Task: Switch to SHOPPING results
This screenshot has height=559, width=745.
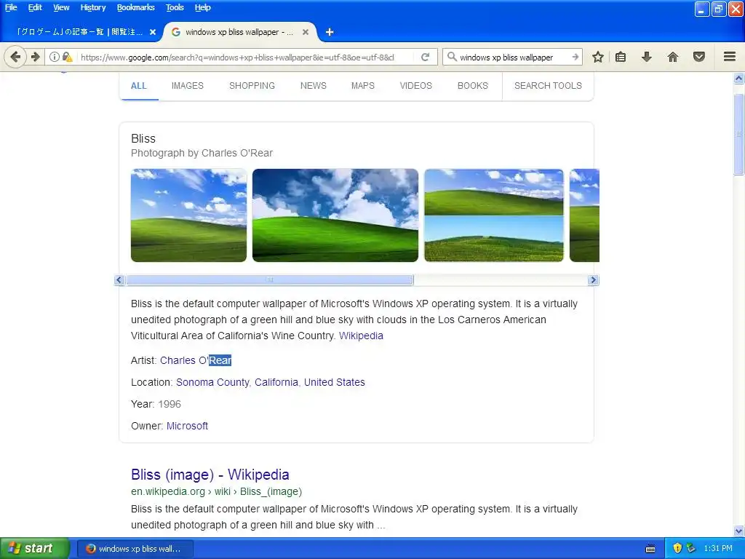Action: pyautogui.click(x=252, y=86)
